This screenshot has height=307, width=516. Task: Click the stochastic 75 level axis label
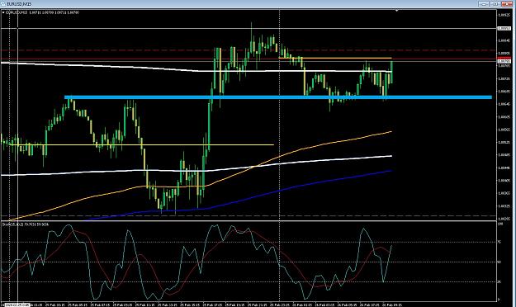[499, 242]
